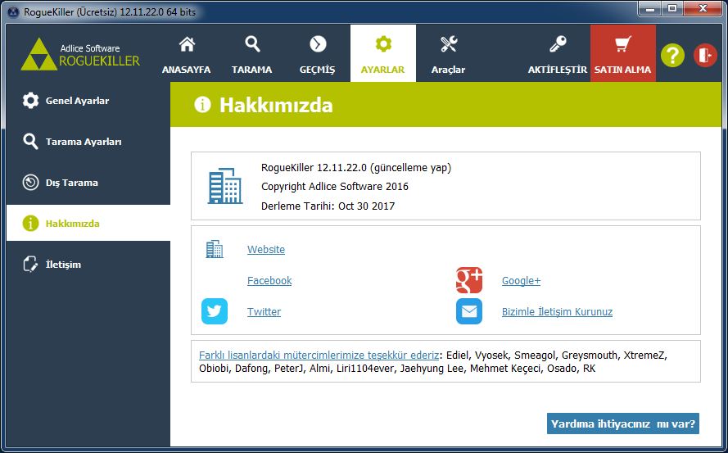Open Genel Ayarlar in the sidebar
This screenshot has width=728, height=453.
(88, 101)
